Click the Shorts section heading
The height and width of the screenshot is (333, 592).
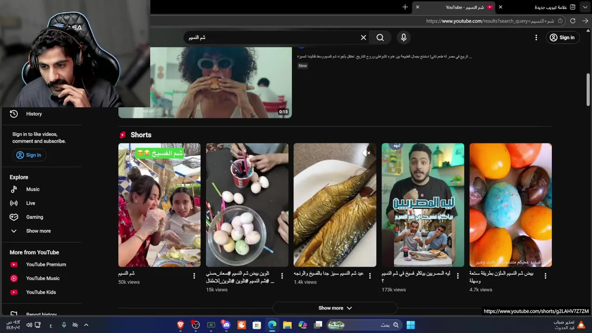(141, 135)
